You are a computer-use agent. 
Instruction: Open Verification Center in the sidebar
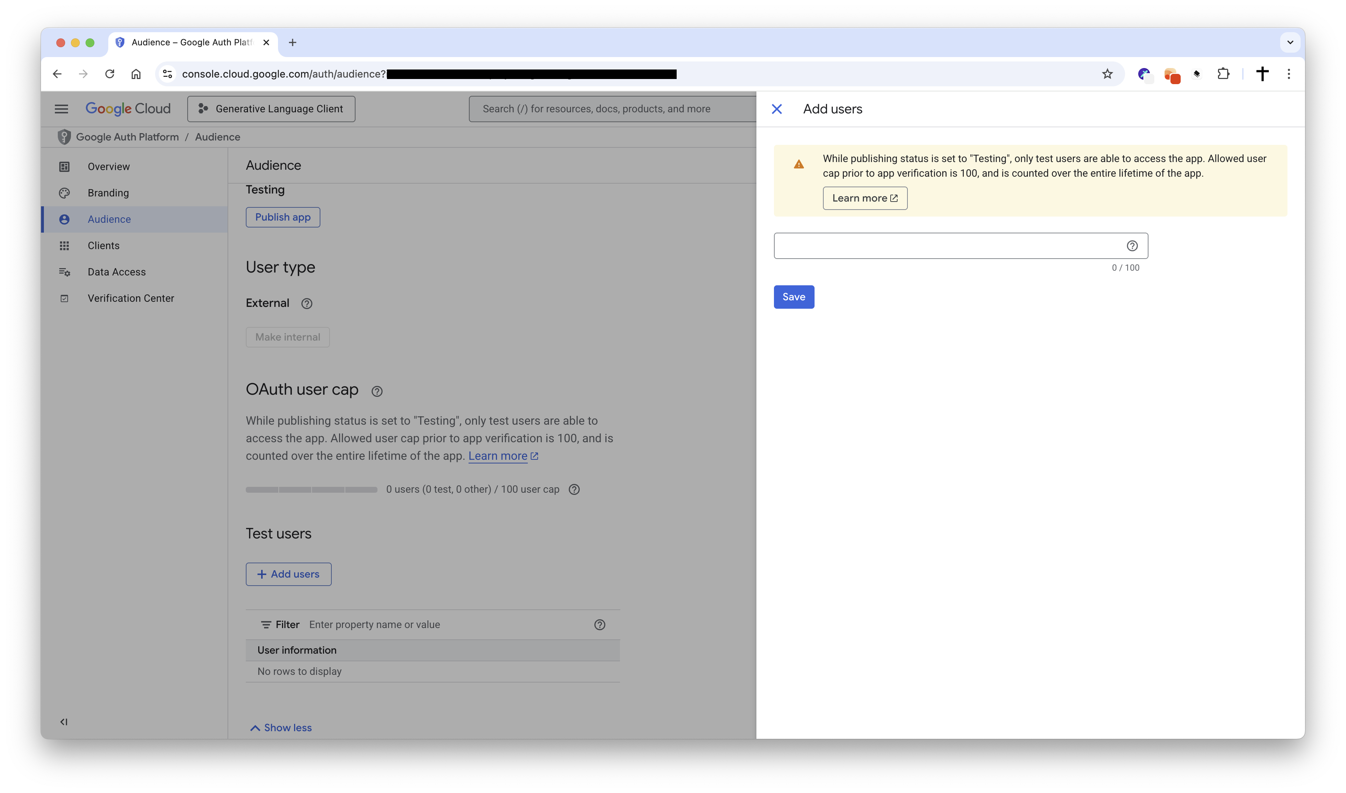coord(130,298)
